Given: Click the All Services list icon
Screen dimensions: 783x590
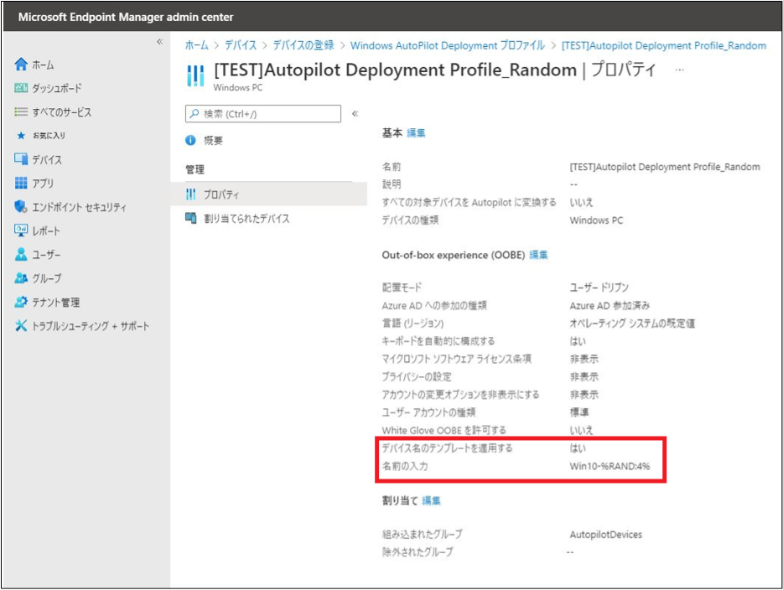Looking at the screenshot, I should pos(21,111).
